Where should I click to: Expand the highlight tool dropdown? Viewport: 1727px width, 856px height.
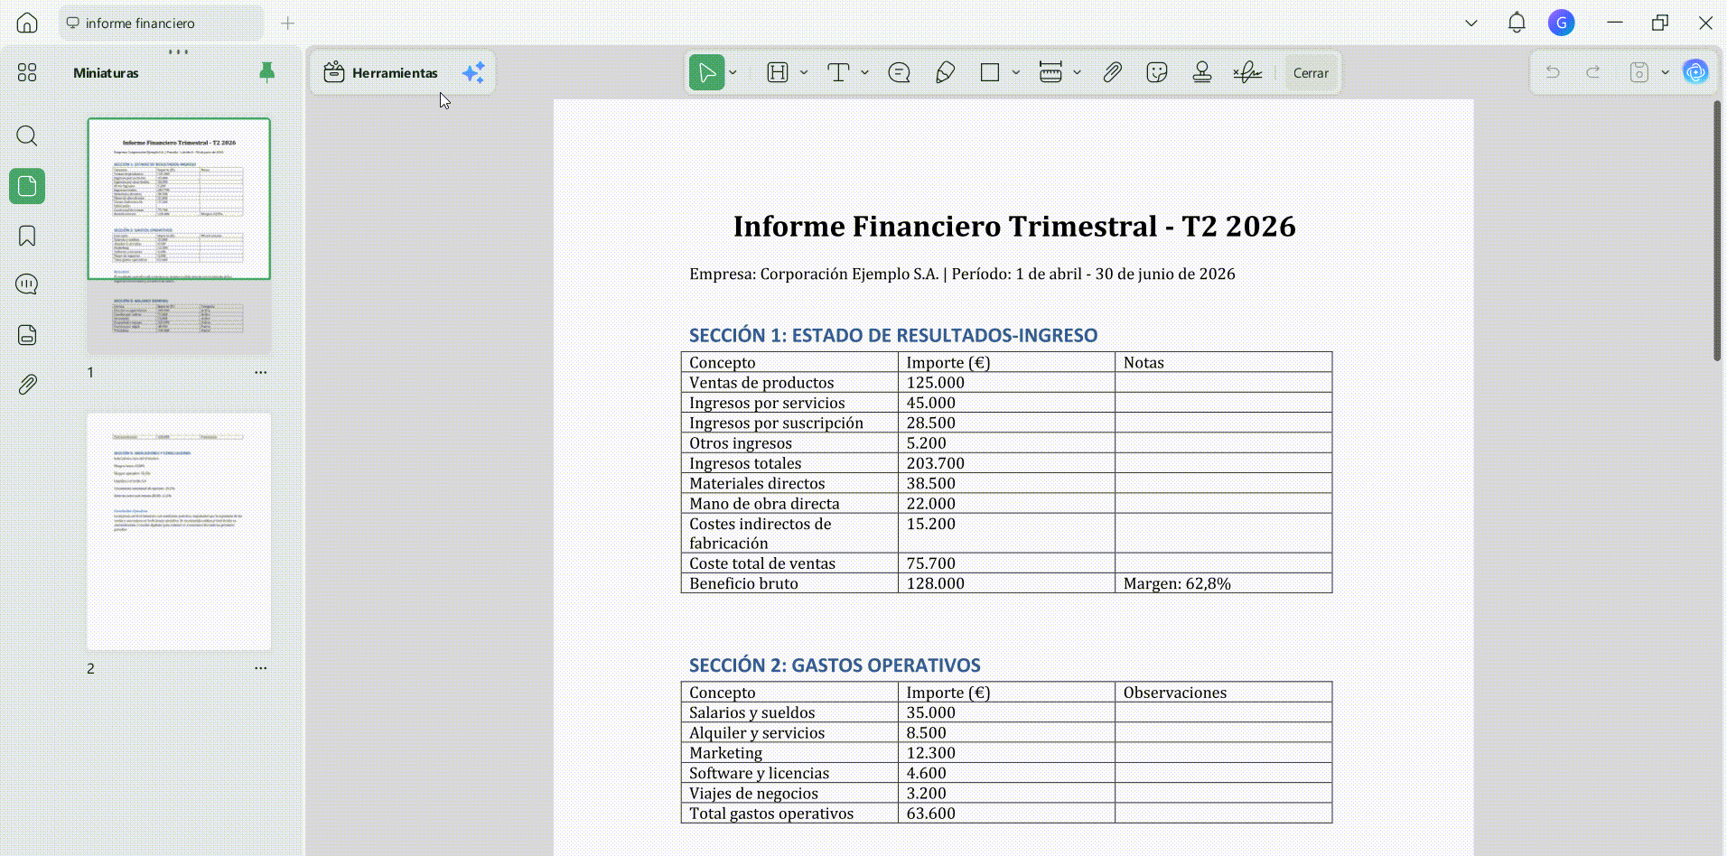[x=804, y=72]
